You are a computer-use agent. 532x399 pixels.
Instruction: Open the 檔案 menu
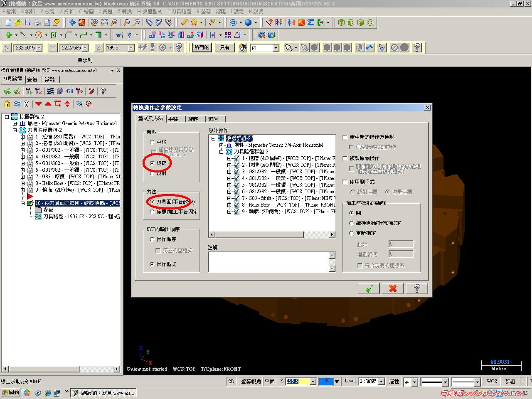coord(9,12)
